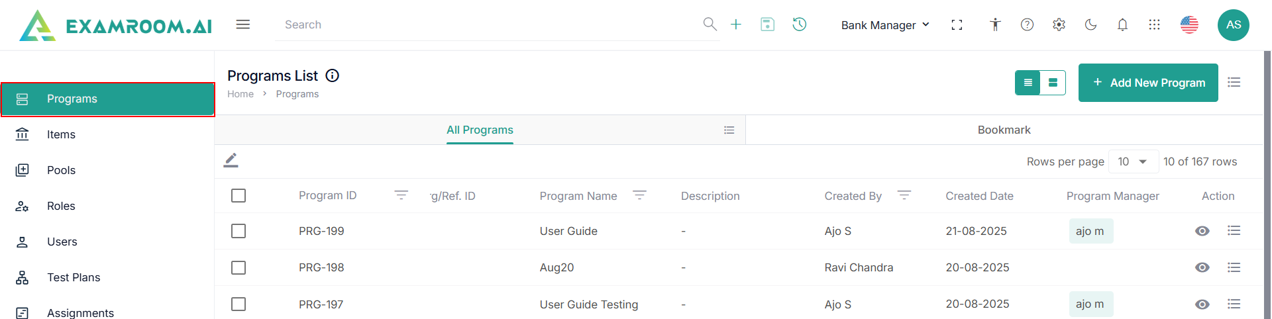Screen dimensions: 1272x319
Task: Follow the Home breadcrumb link
Action: (240, 94)
